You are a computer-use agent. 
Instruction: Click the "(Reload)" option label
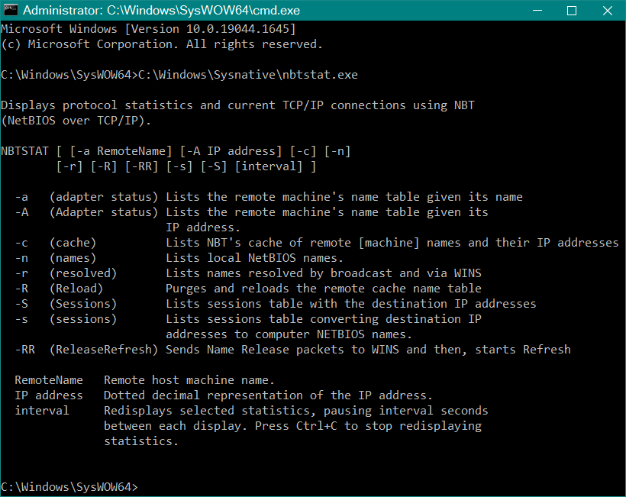point(76,289)
